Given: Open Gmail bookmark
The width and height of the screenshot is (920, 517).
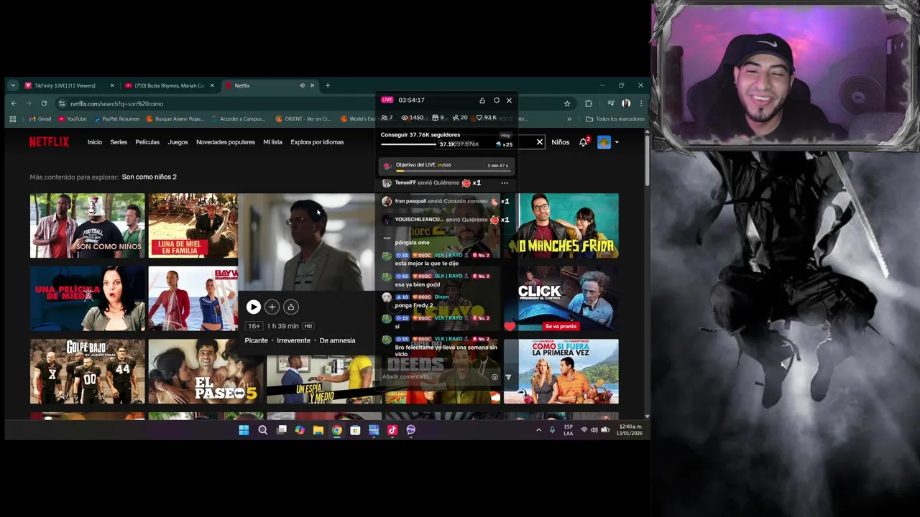Looking at the screenshot, I should 40,119.
